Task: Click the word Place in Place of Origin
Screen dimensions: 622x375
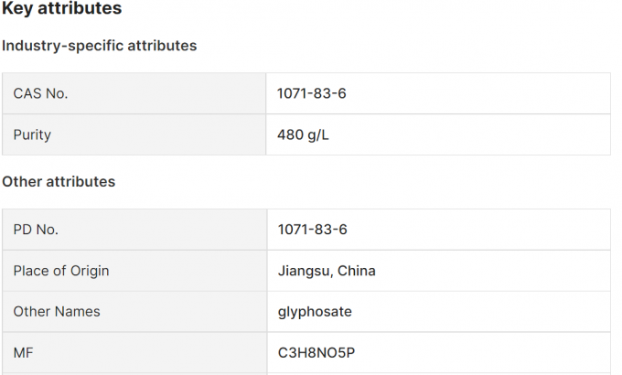Action: [x=31, y=271]
